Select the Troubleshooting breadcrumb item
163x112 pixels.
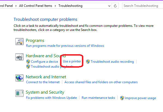(x=70, y=6)
